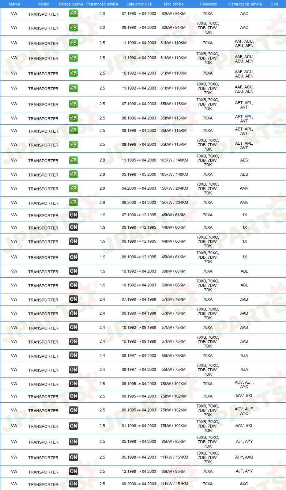Select AES engine code in 05.1996 row
The width and height of the screenshot is (286, 490).
click(x=244, y=174)
